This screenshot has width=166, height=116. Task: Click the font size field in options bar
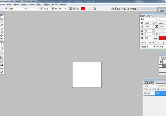tap(46, 9)
